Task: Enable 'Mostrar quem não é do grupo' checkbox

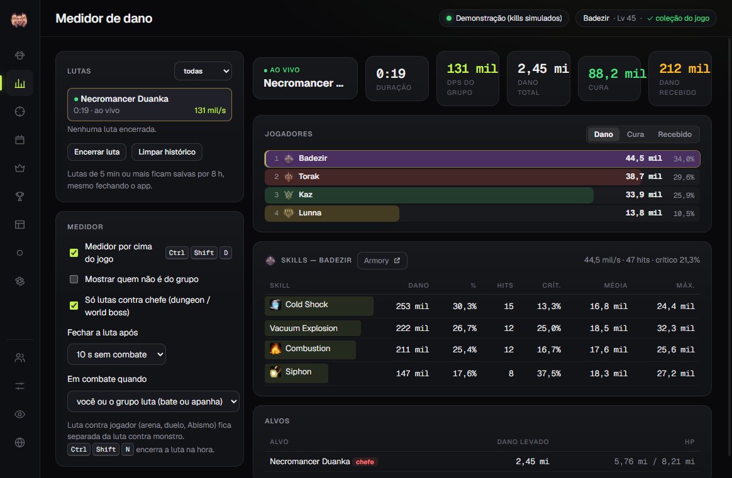Action: [74, 280]
